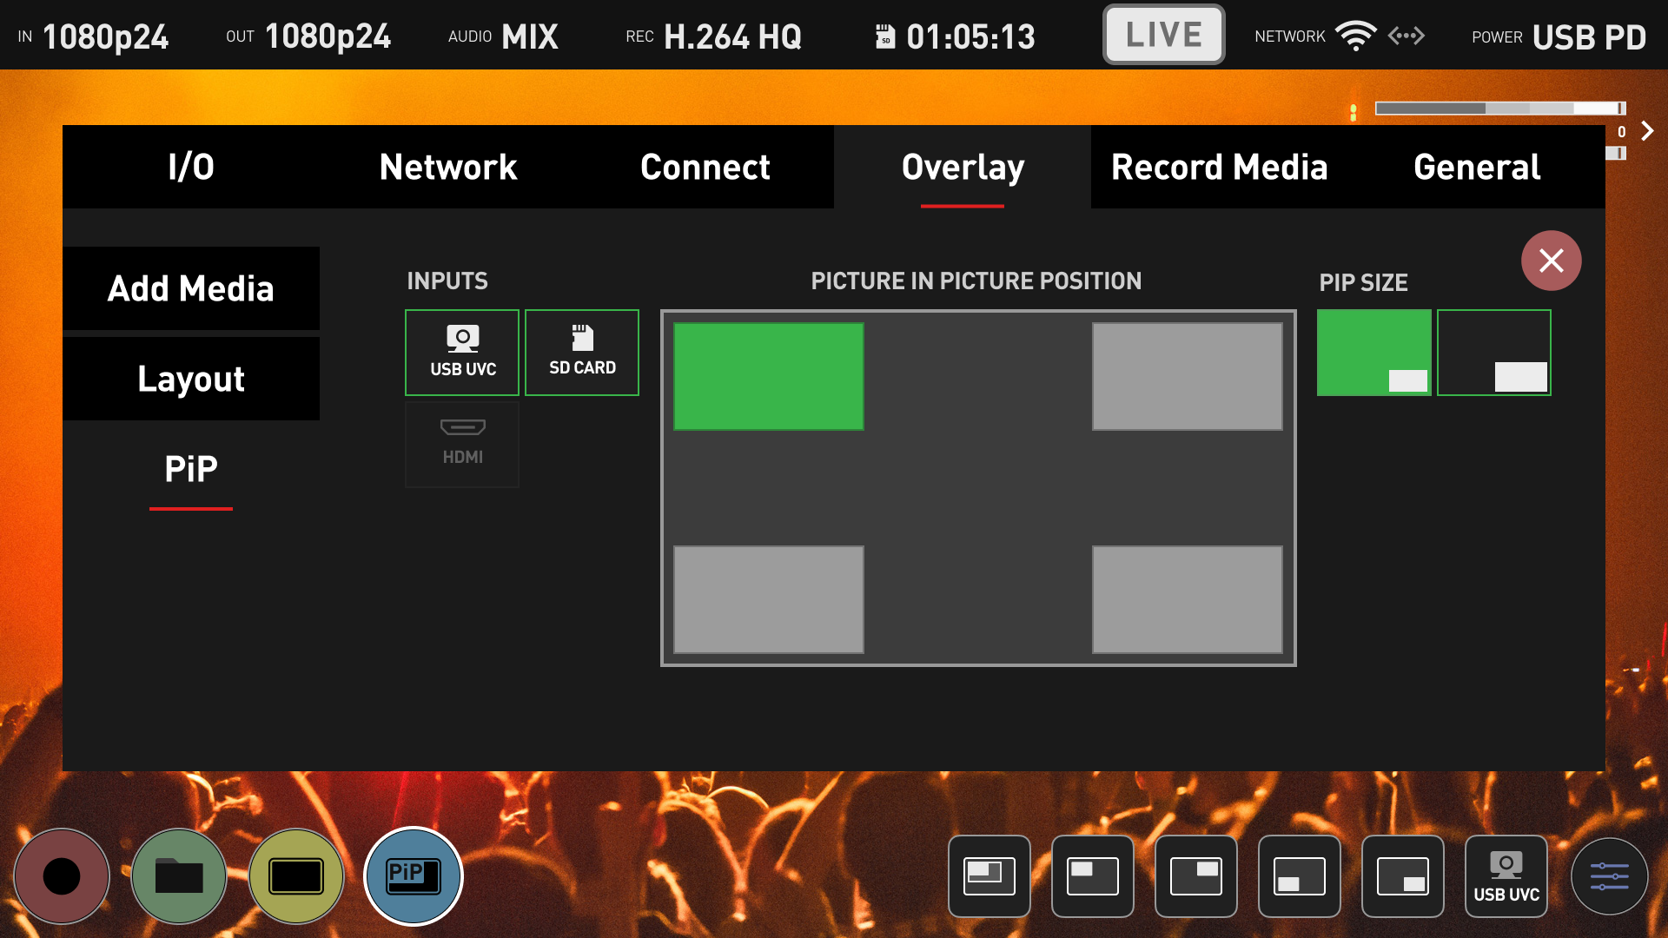Tap the Wi-Fi network status icon
Image resolution: width=1668 pixels, height=938 pixels.
tap(1356, 36)
